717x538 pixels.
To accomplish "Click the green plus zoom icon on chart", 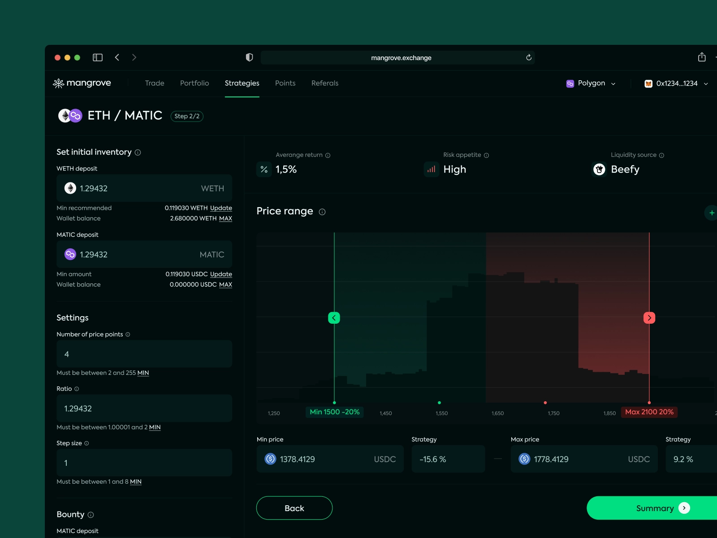I will (x=711, y=213).
